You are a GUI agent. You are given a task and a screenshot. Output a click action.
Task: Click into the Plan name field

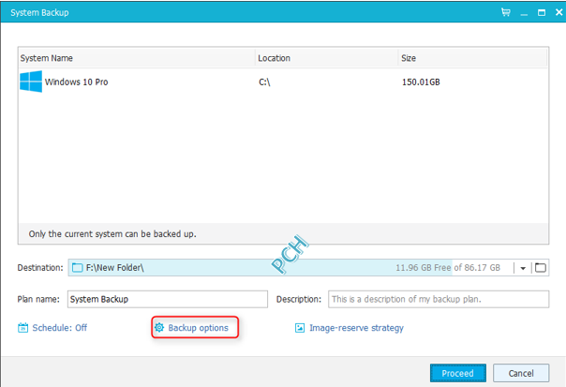pyautogui.click(x=168, y=299)
